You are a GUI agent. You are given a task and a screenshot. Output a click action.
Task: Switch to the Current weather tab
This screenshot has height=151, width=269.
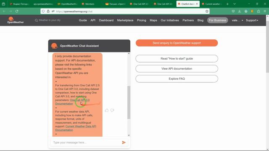[x=212, y=4]
